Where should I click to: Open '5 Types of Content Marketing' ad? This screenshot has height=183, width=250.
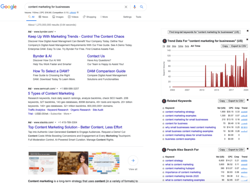[x=51, y=93]
